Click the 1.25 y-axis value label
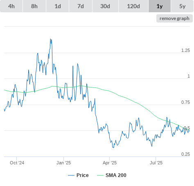Image resolution: width=194 pixels, height=186 pixels. pyautogui.click(x=185, y=50)
